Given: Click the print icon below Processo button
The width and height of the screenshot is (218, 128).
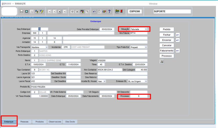Looking at the screenshot, I should coord(162,61).
